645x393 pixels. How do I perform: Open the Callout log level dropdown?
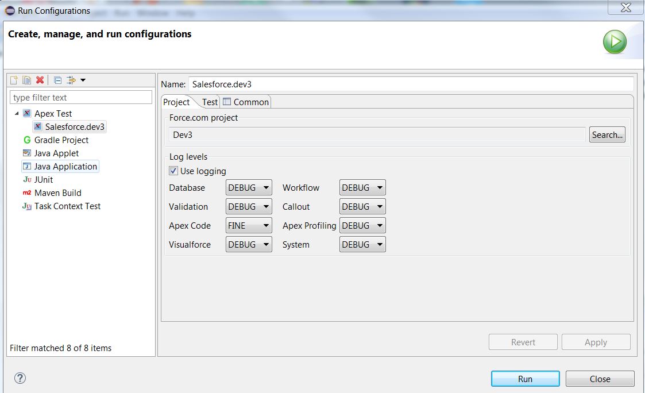click(x=362, y=207)
